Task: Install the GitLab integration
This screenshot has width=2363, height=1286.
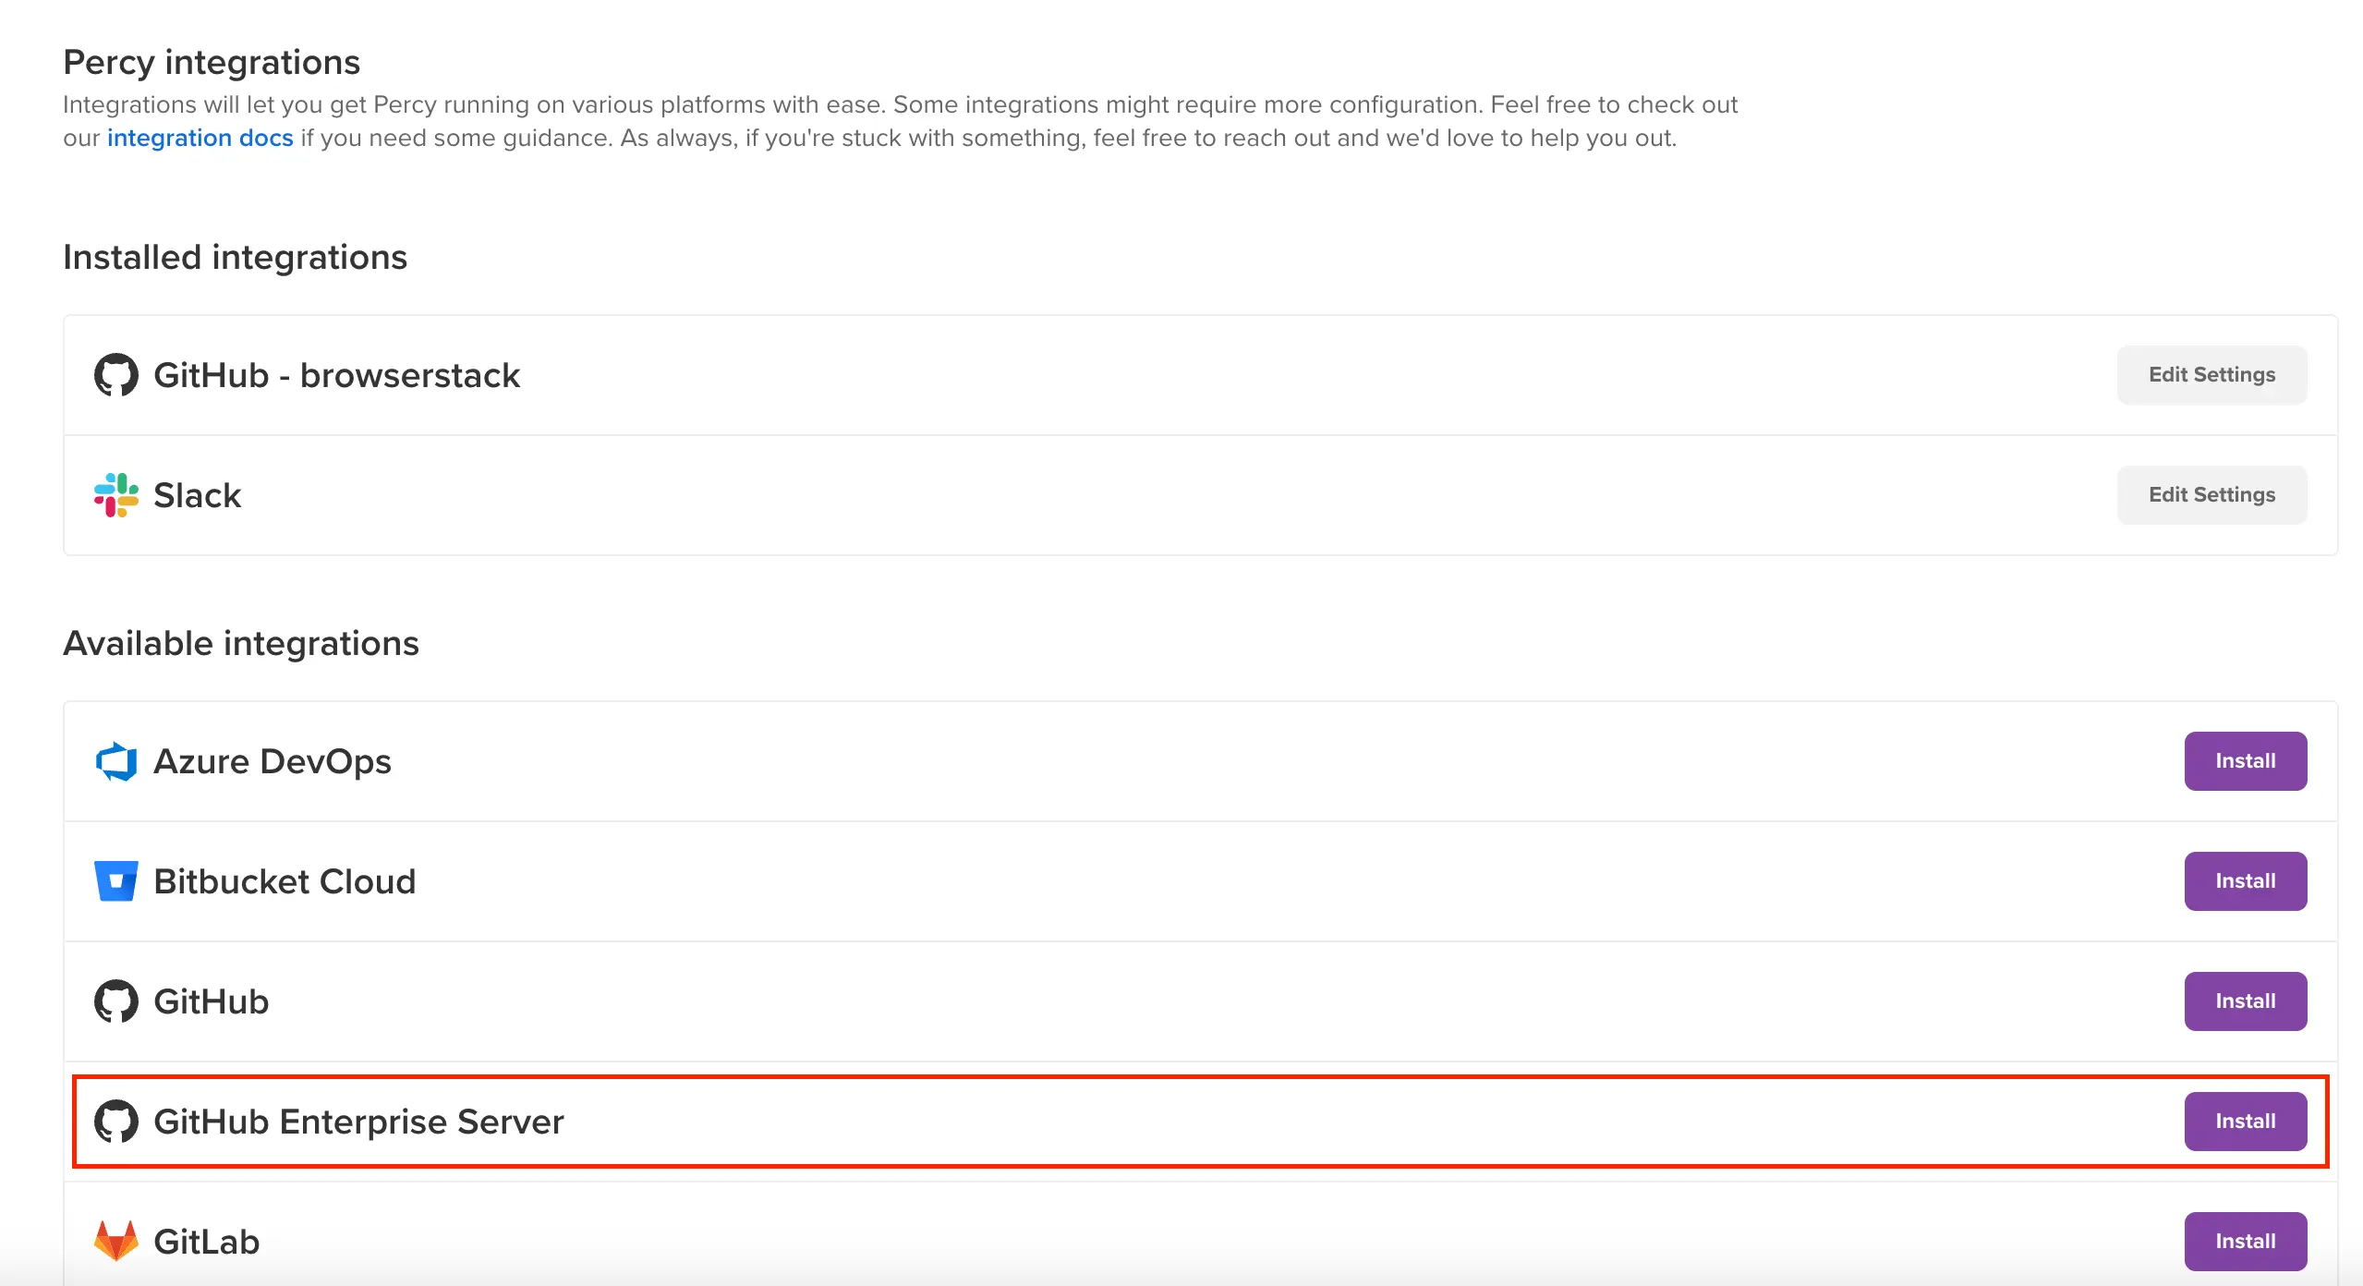Action: pos(2245,1242)
